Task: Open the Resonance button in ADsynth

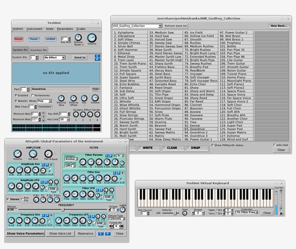Action: point(86,234)
